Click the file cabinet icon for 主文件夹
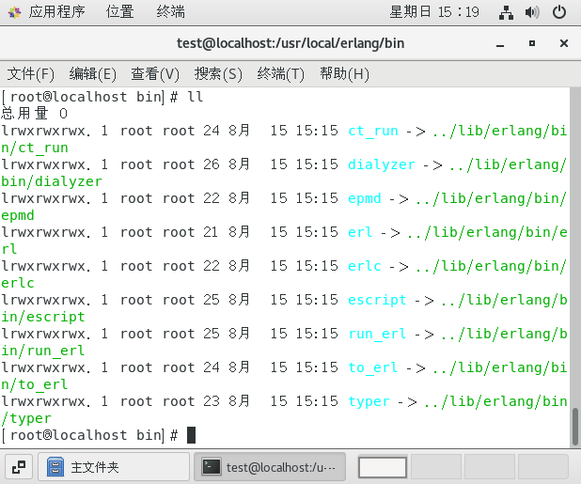The height and width of the screenshot is (484, 581). (x=55, y=467)
